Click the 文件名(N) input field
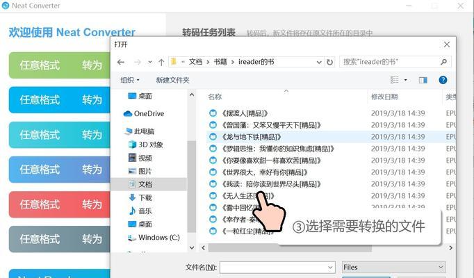 point(273,268)
